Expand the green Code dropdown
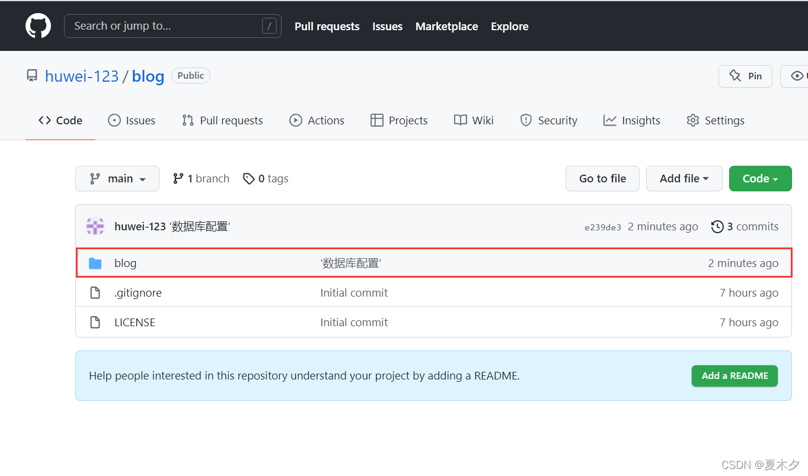The image size is (808, 476). coord(761,179)
